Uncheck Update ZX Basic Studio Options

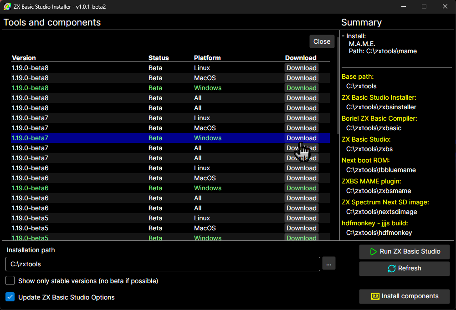tap(10, 297)
